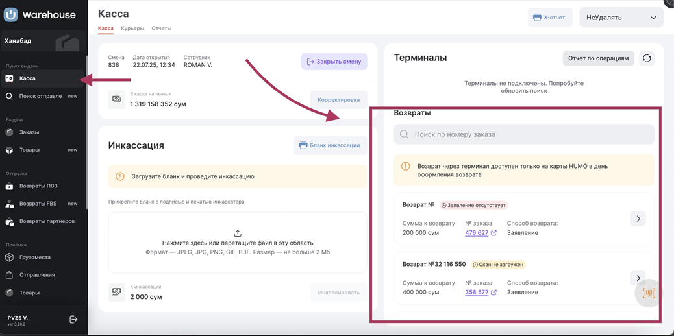The width and height of the screenshot is (674, 336).
Task: Open external link icon beside order 358 577
Action: pyautogui.click(x=494, y=293)
